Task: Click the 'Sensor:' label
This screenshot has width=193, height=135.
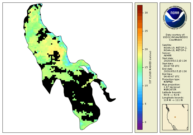Action: [x=166, y=53]
